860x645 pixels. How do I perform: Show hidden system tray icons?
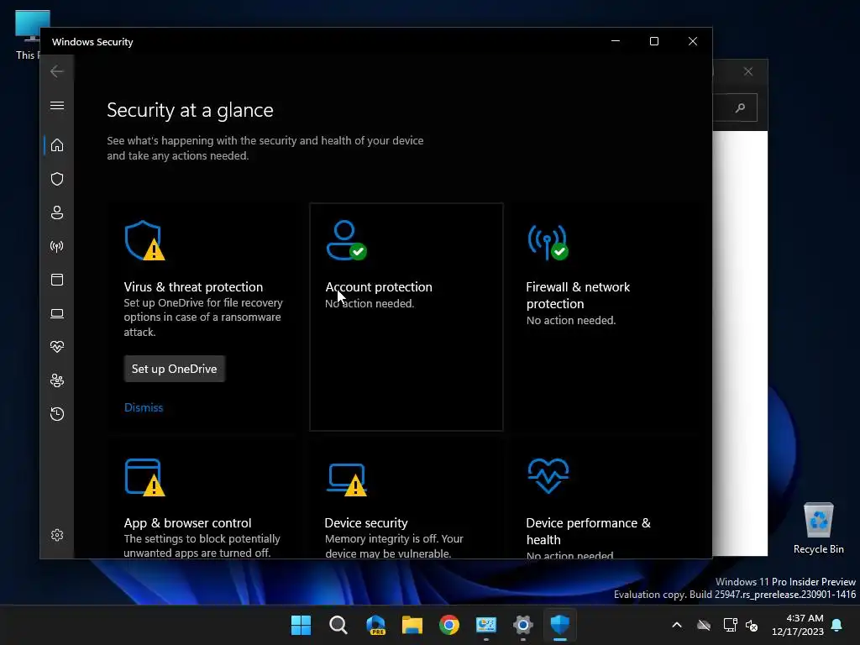677,625
